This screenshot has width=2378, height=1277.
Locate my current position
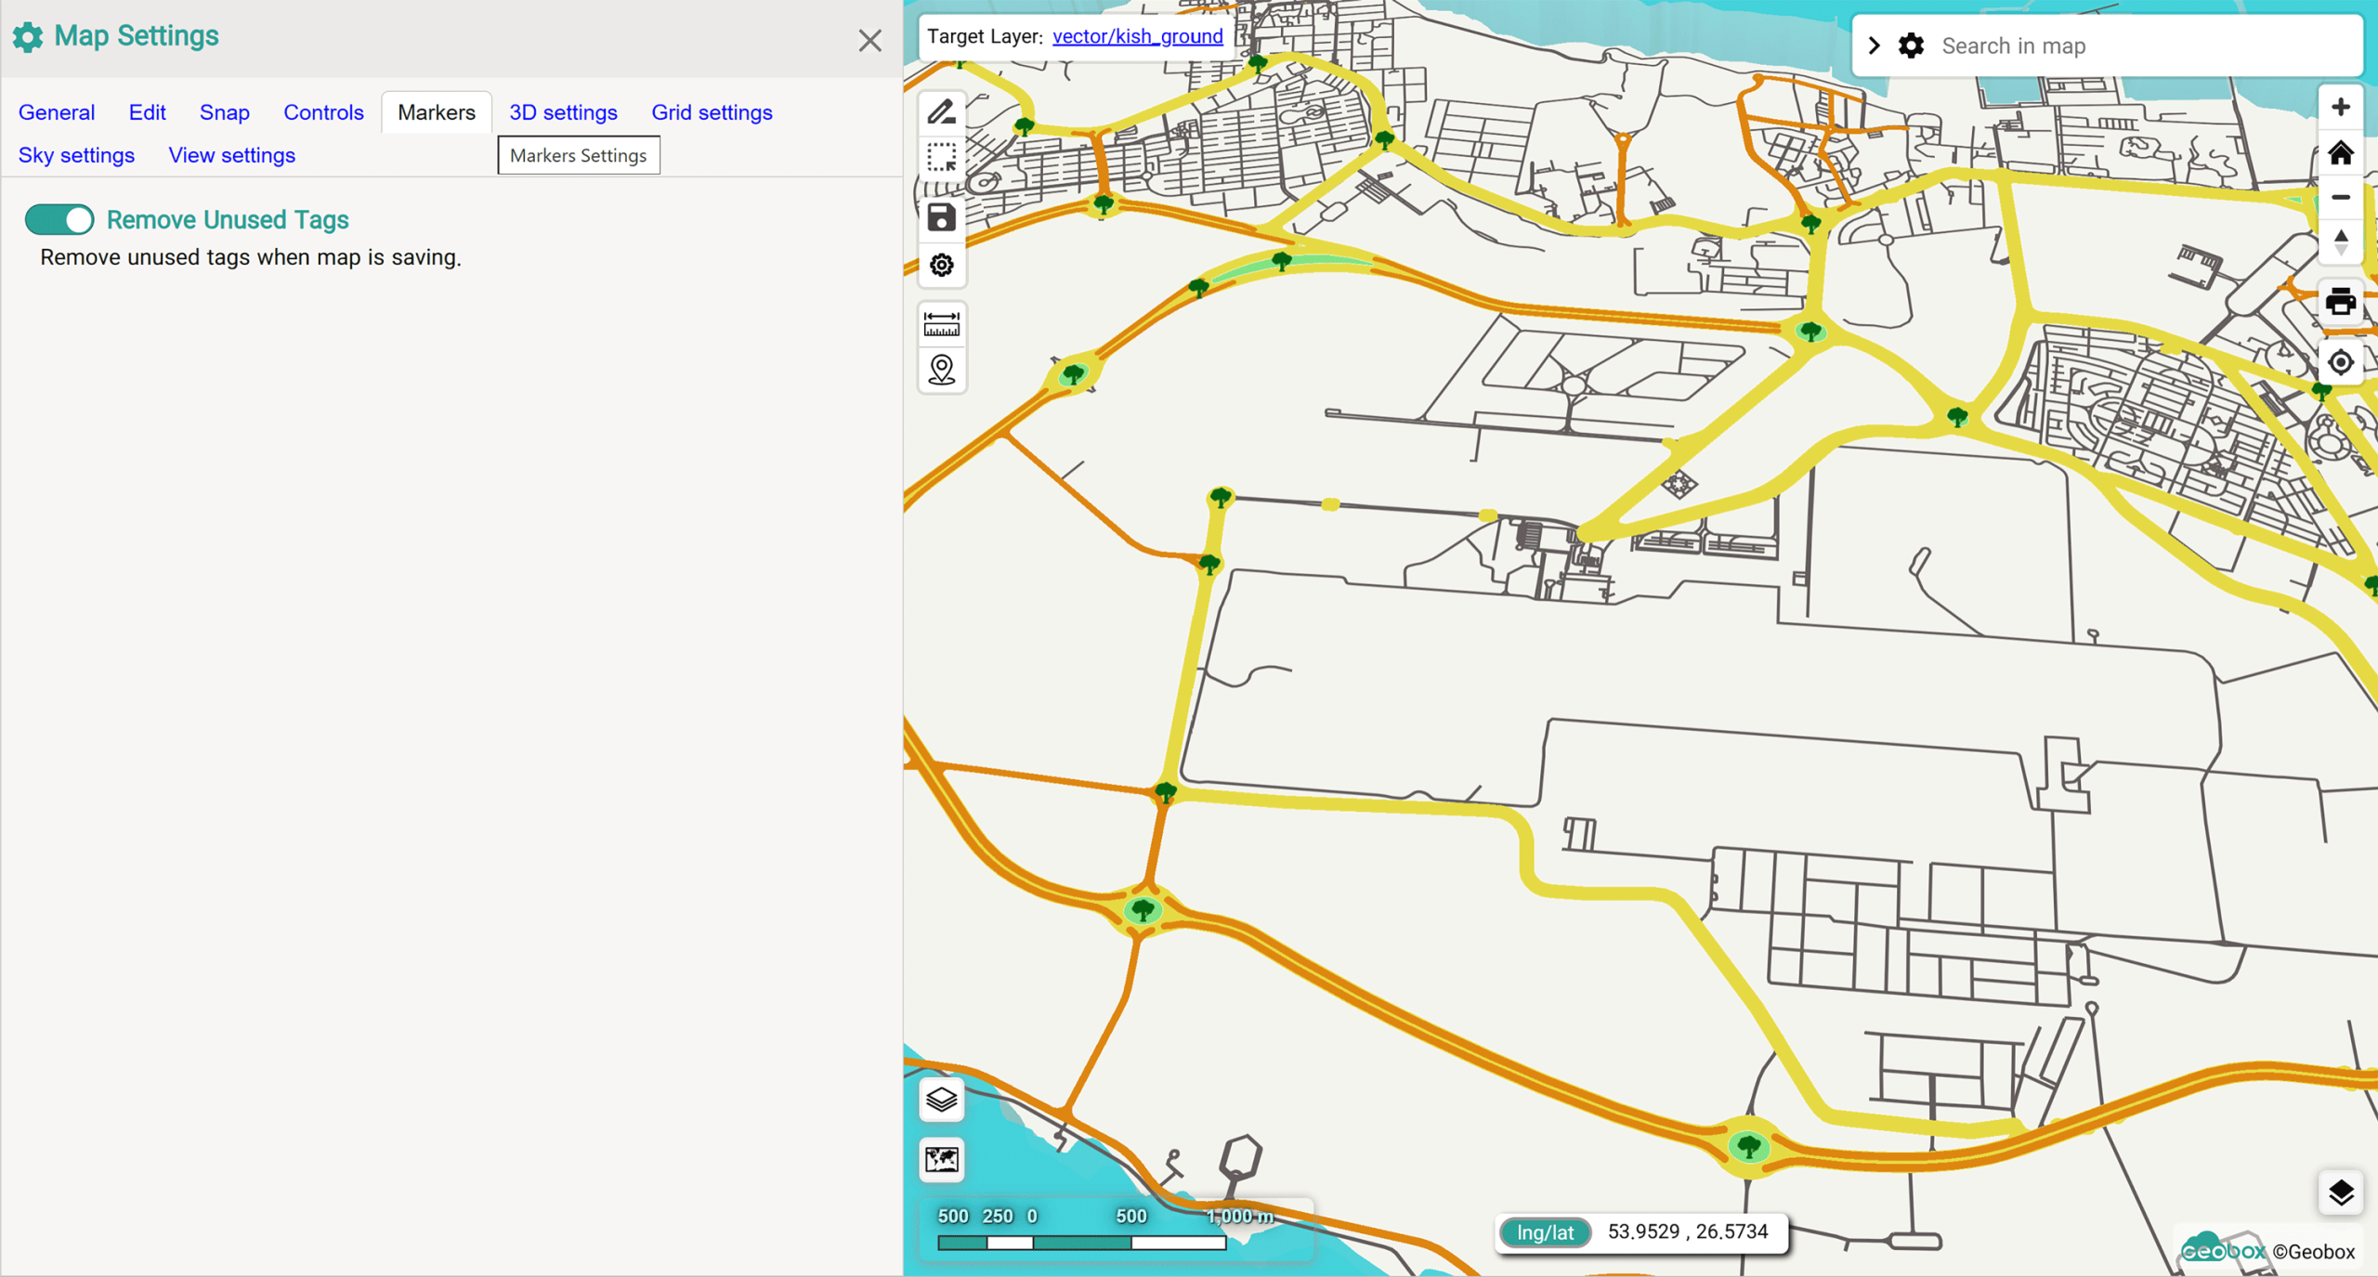point(2340,362)
